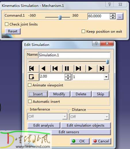Viewport: 130px width, 149px height.
Task: Increase Command.1 value with up arrow
Action: click(x=113, y=15)
